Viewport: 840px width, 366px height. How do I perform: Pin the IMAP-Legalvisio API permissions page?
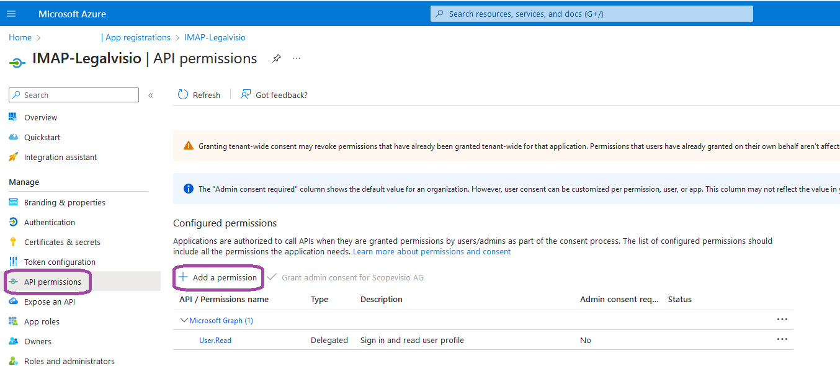[x=277, y=58]
